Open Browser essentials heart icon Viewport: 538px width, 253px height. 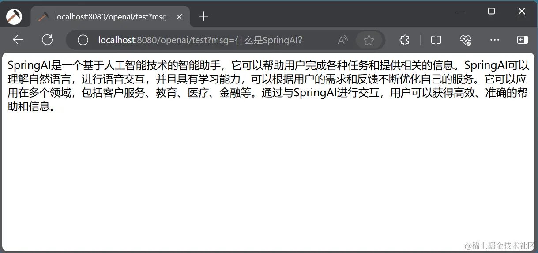tap(465, 40)
